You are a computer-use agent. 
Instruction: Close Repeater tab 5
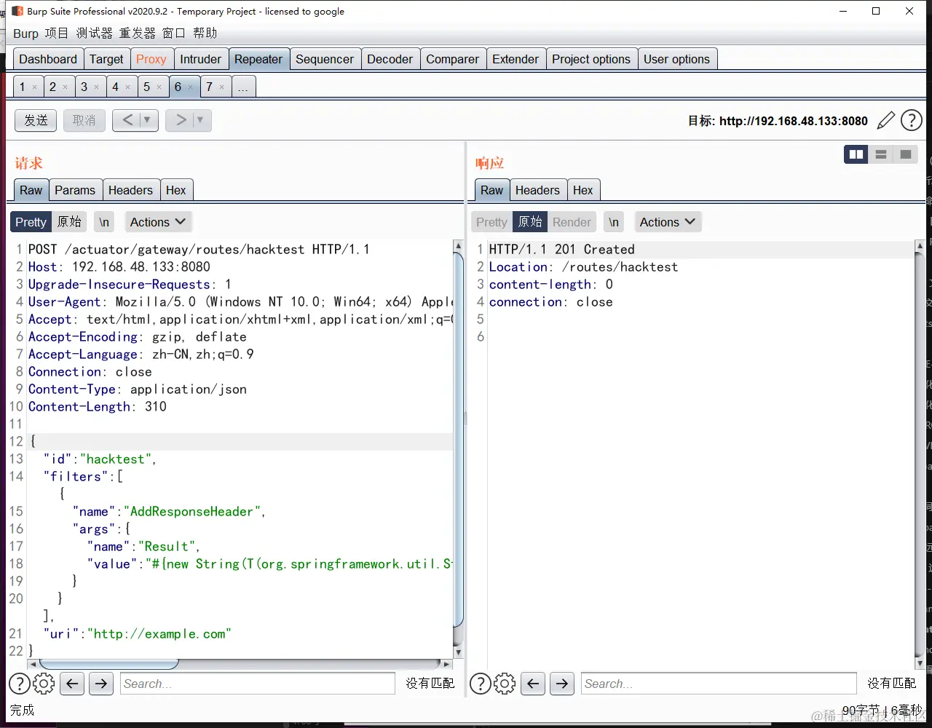pos(159,87)
